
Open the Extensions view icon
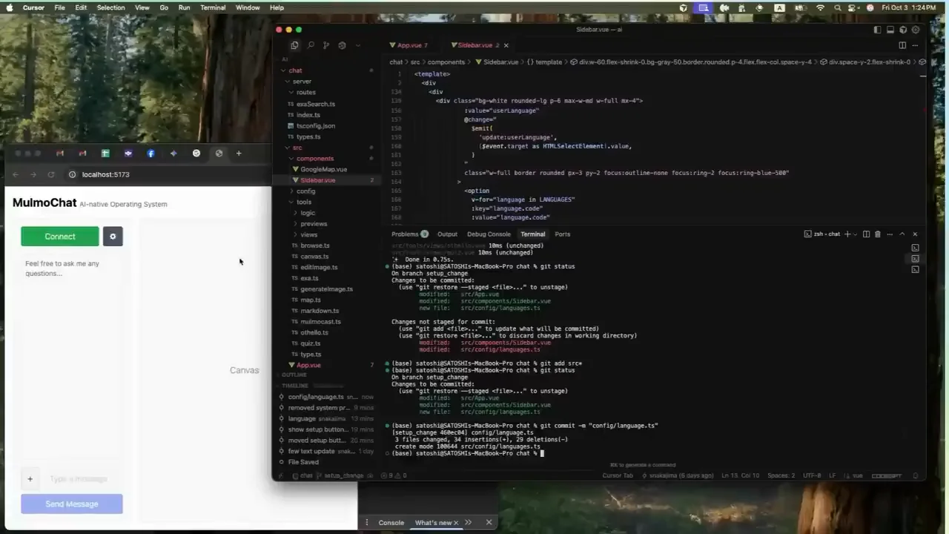coord(342,45)
